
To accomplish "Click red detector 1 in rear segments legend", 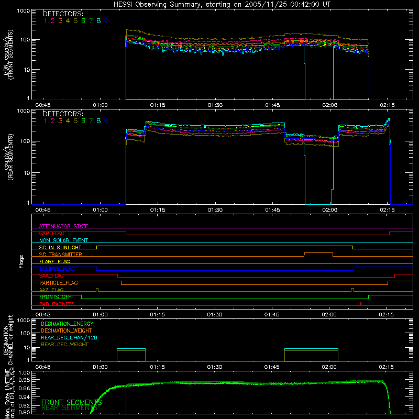I will (45, 121).
